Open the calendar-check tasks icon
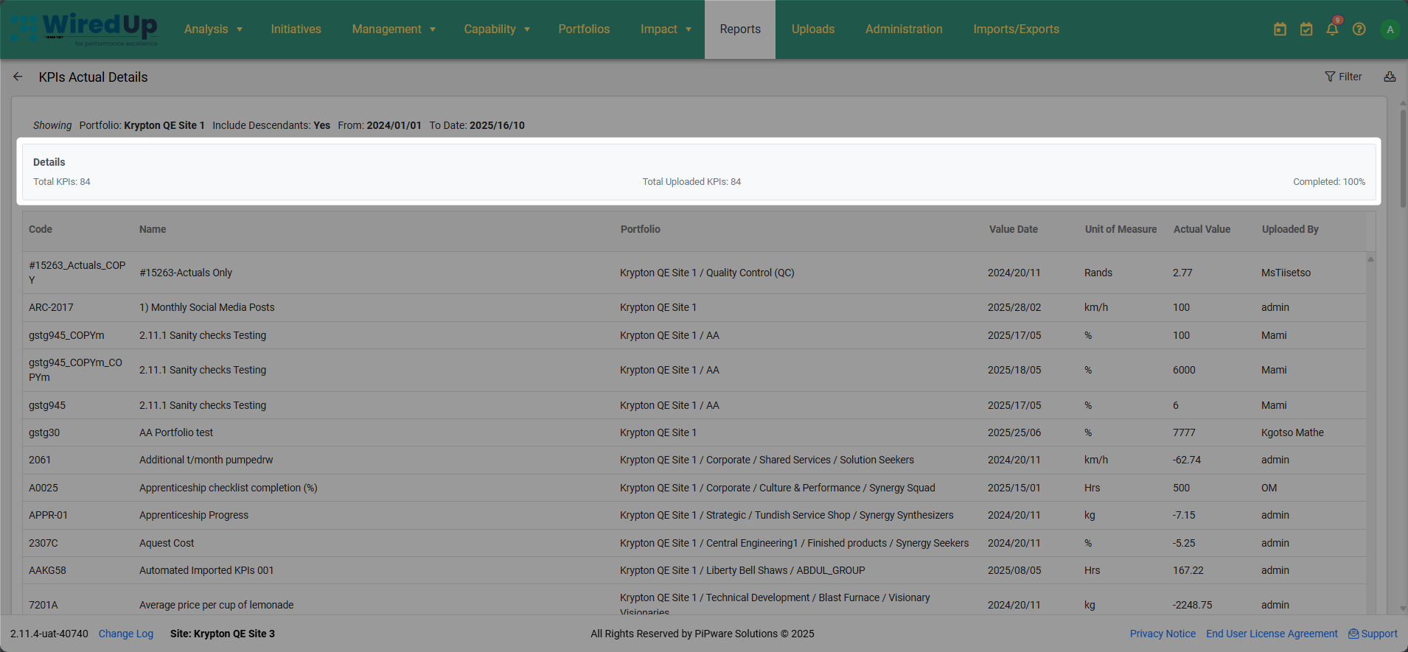The height and width of the screenshot is (652, 1408). pos(1306,29)
